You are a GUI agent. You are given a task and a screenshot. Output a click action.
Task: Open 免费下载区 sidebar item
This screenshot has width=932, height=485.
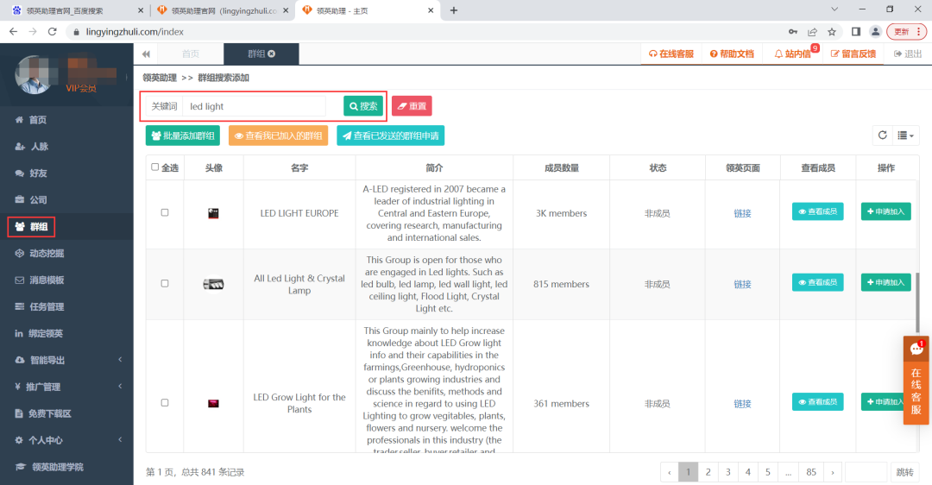point(66,413)
